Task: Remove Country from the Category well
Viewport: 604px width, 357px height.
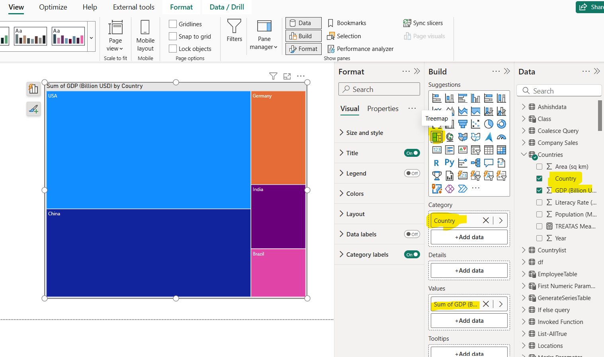Action: 485,220
